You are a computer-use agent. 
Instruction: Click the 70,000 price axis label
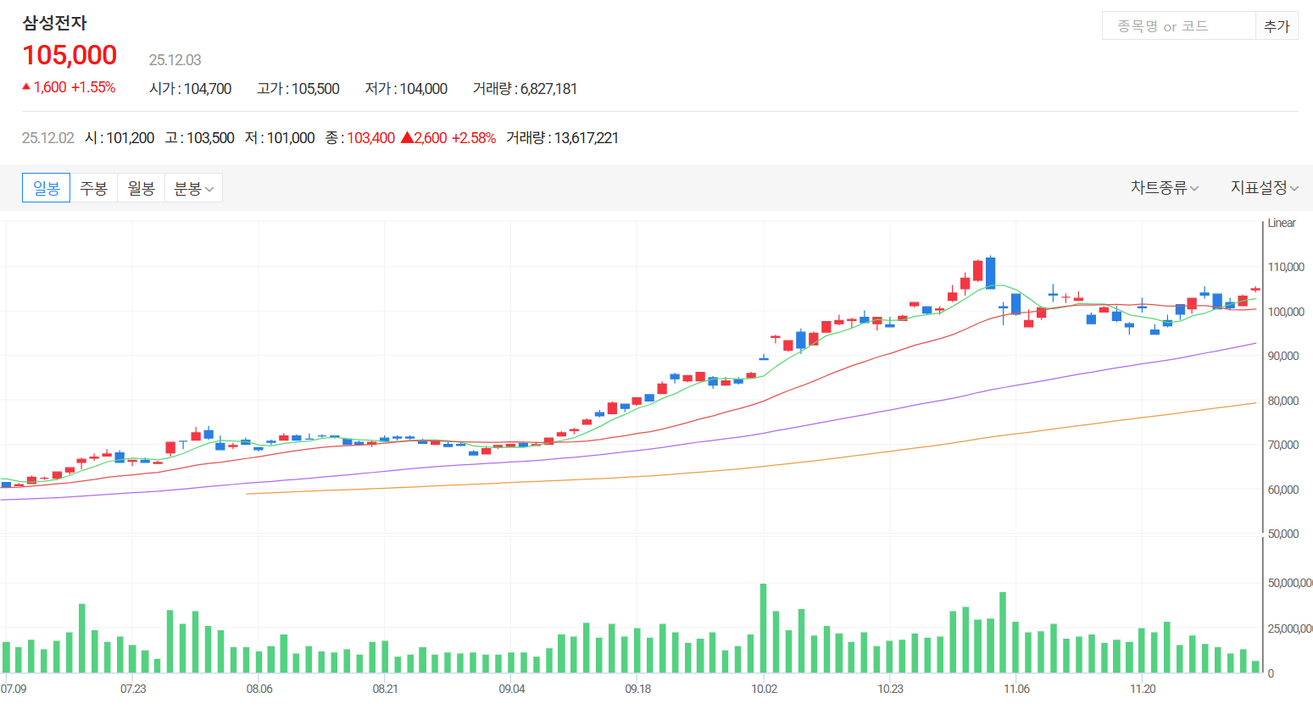click(x=1282, y=445)
